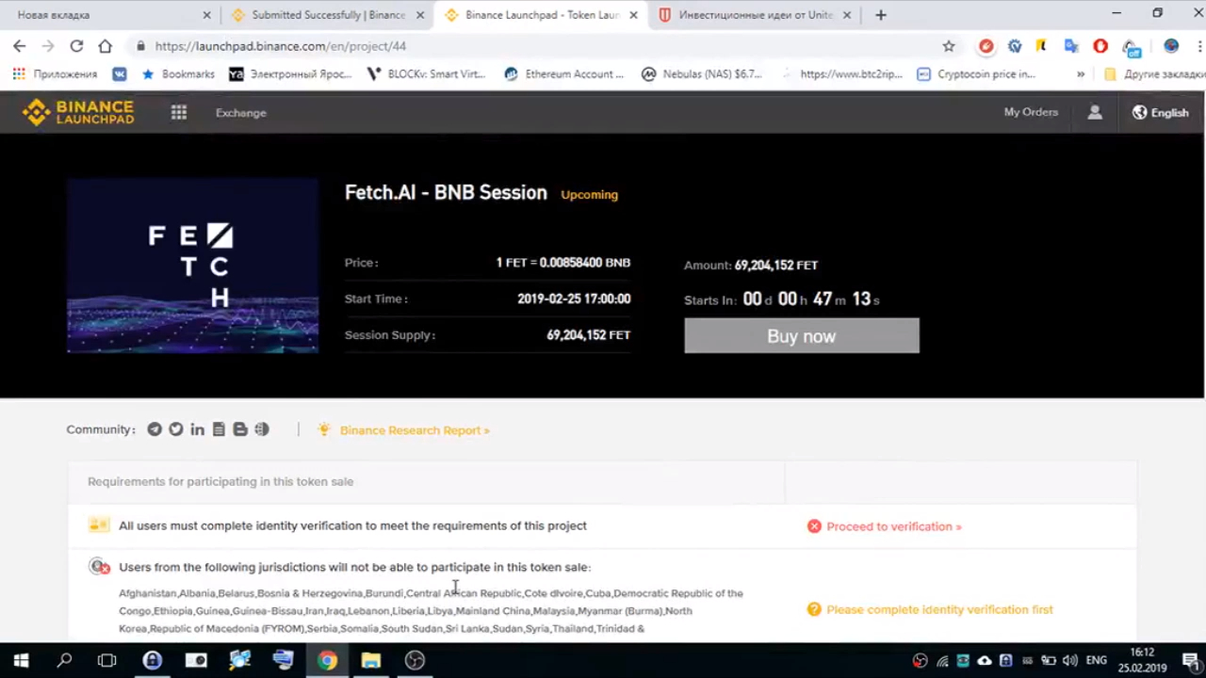The width and height of the screenshot is (1206, 678).
Task: Switch to the Инвестиционные идеи tab
Action: (x=754, y=15)
